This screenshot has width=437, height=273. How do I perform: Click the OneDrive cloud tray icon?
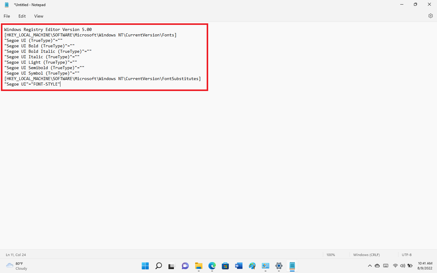click(x=377, y=266)
